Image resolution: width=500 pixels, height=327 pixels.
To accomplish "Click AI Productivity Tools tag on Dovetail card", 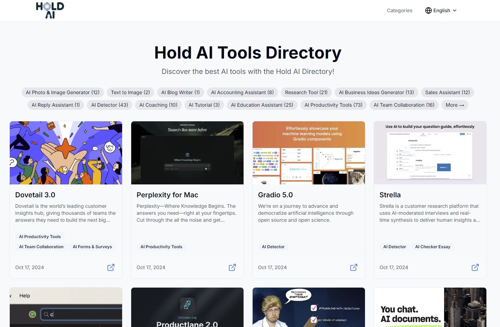I will 40,237.
